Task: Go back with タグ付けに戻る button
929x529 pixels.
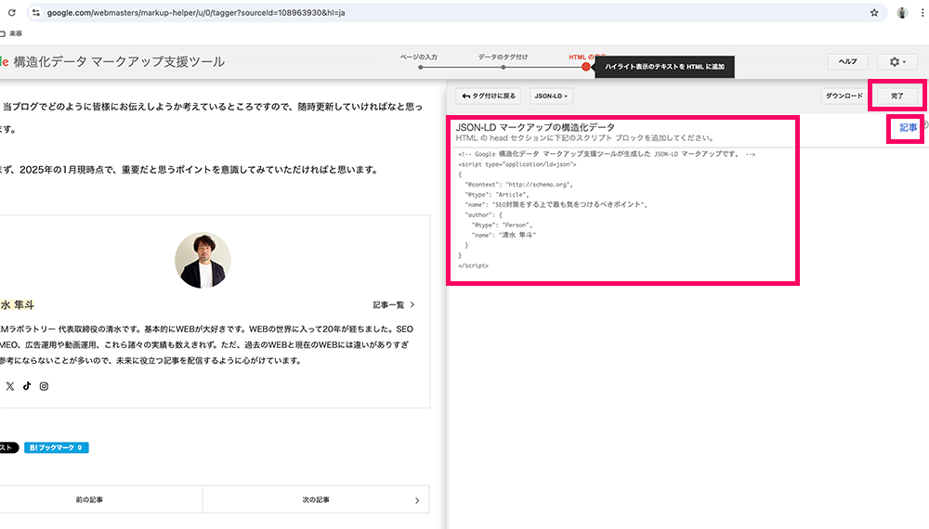Action: [x=489, y=96]
